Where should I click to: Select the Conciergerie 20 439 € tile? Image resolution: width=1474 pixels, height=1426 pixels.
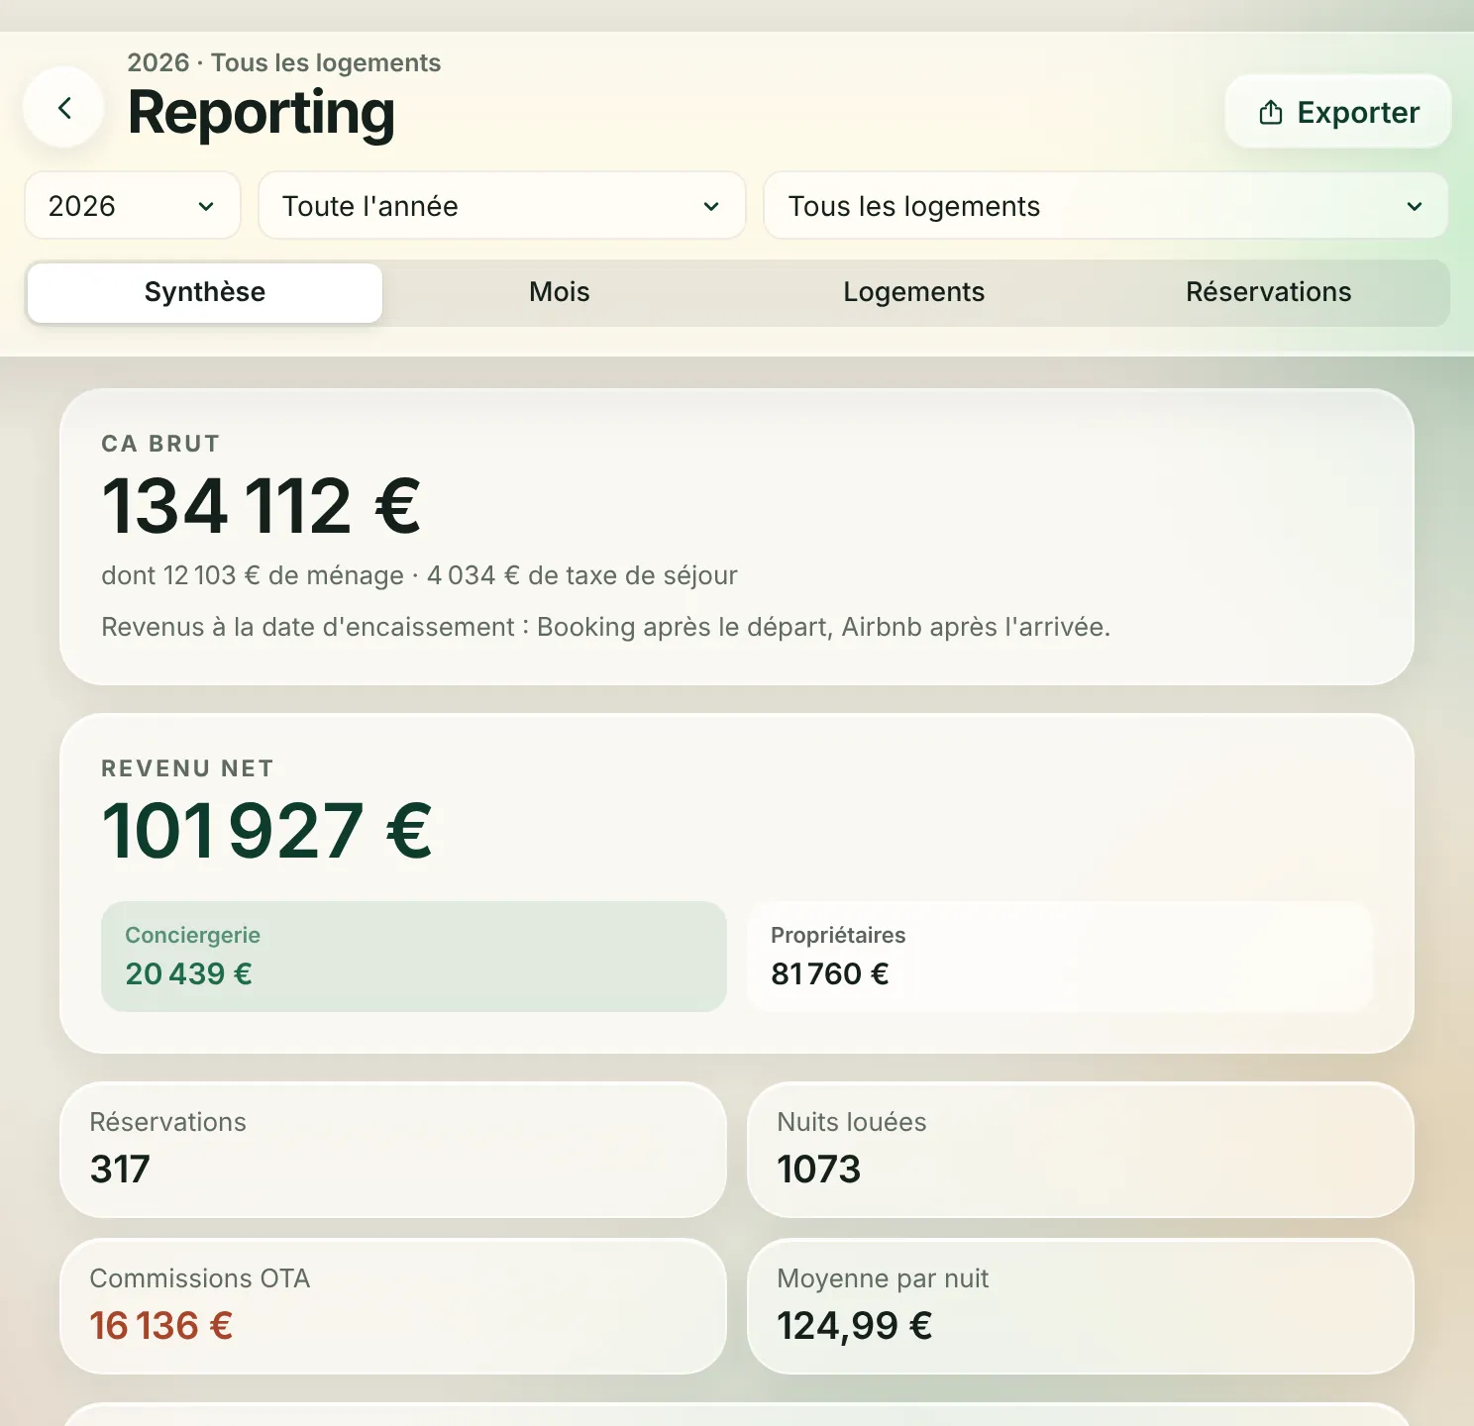pyautogui.click(x=414, y=957)
